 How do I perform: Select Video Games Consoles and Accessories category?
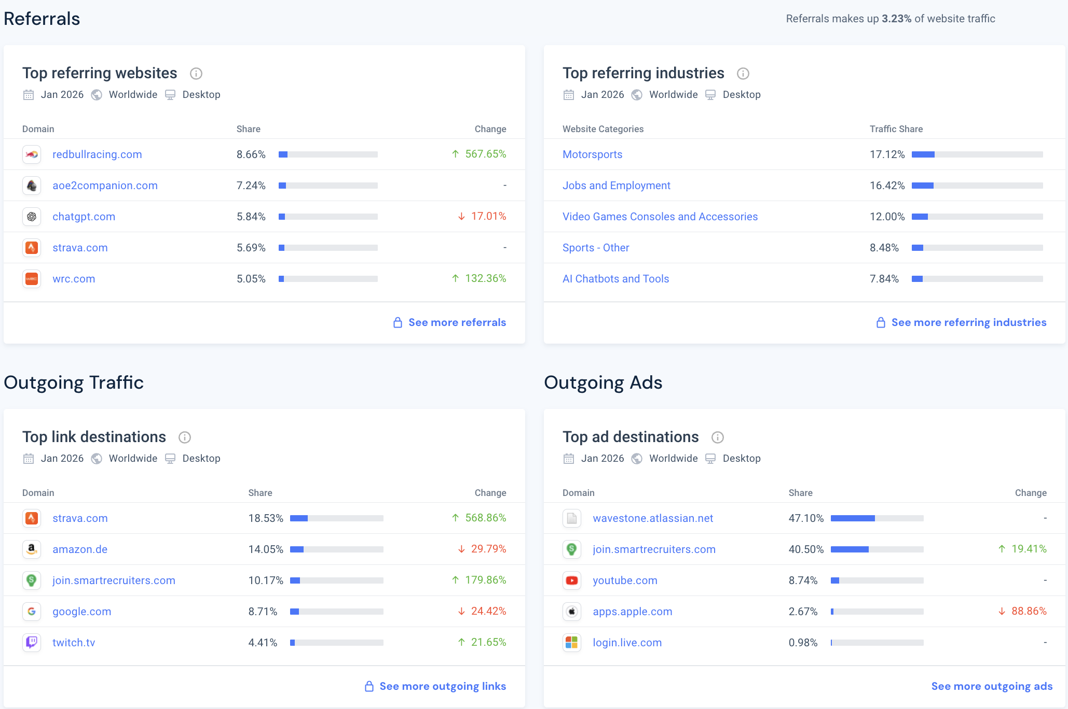660,217
